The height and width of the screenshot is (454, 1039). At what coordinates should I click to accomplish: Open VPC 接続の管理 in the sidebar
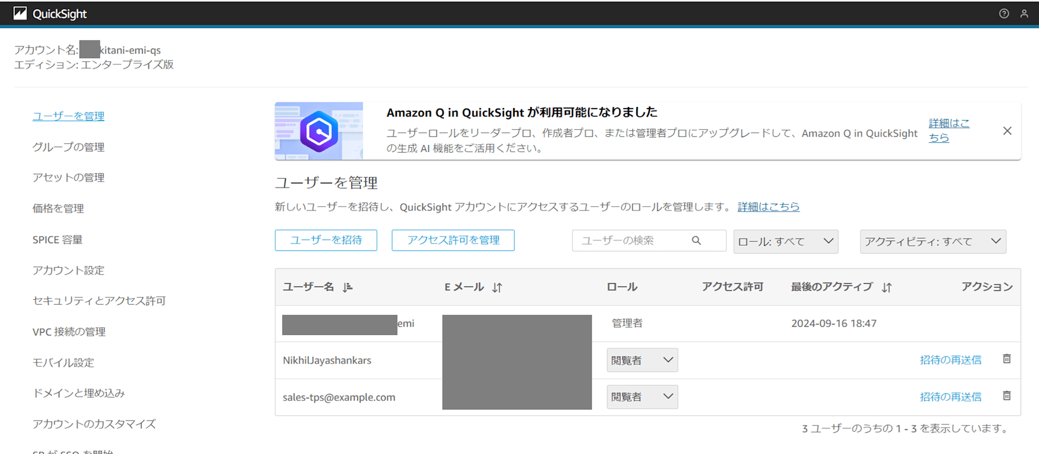coord(69,331)
